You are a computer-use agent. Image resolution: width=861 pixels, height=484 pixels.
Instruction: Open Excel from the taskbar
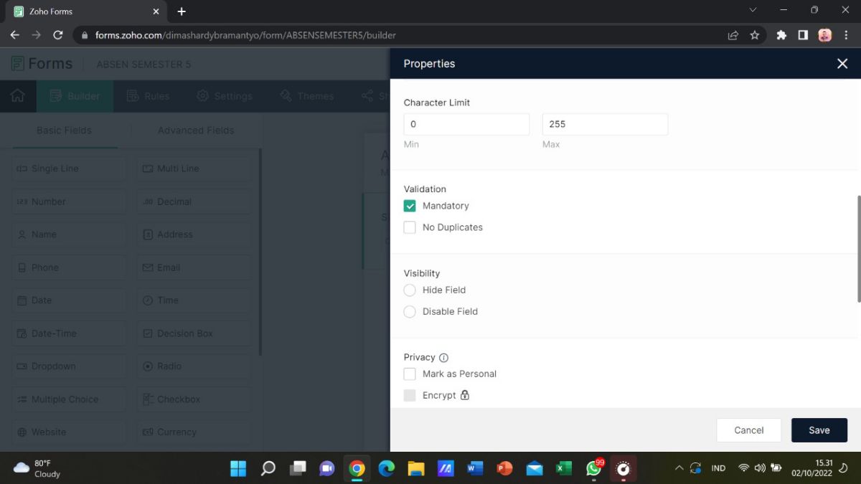click(564, 468)
